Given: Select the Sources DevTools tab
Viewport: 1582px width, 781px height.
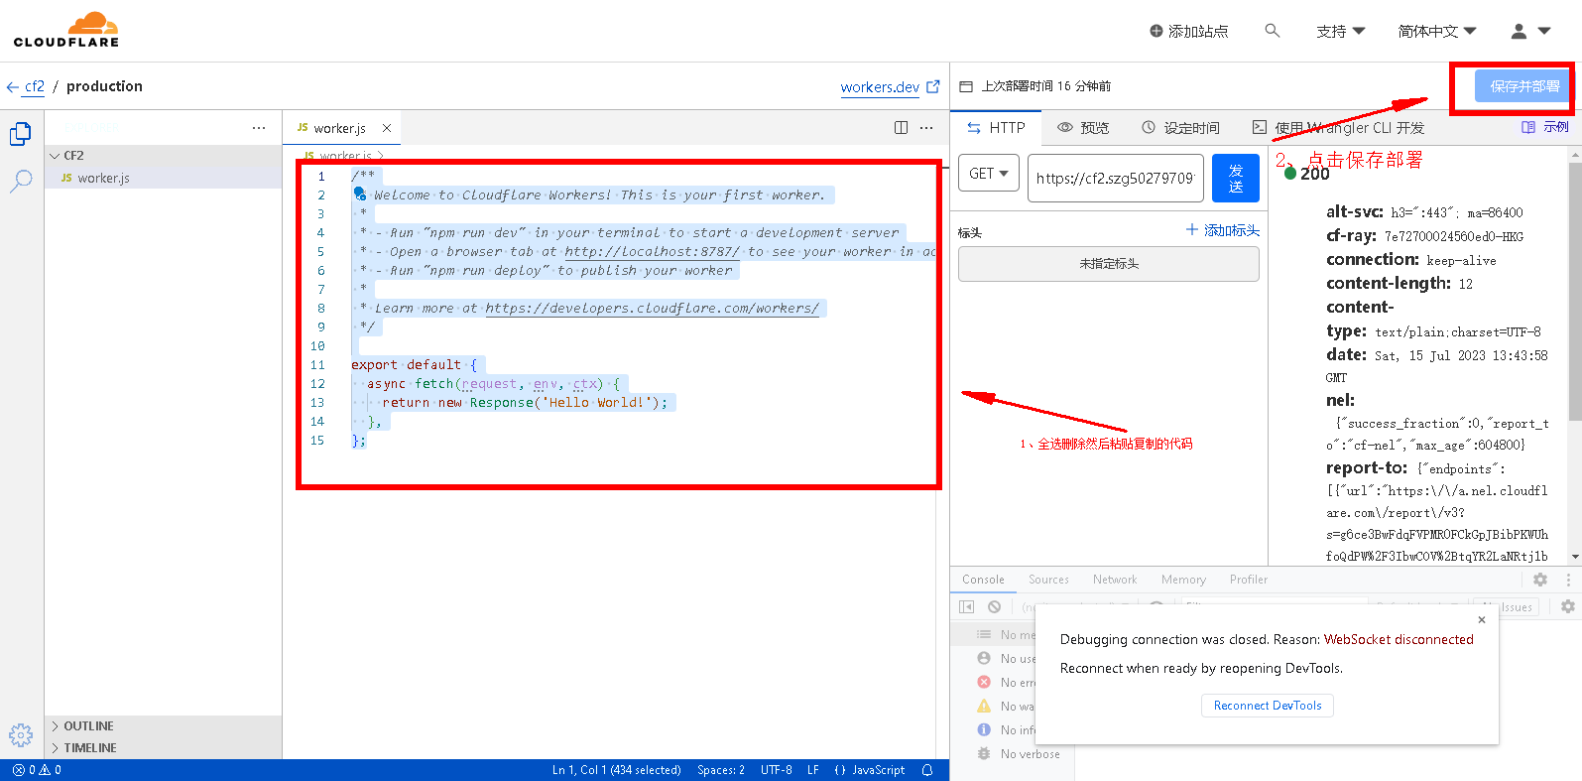Looking at the screenshot, I should click(x=1048, y=580).
